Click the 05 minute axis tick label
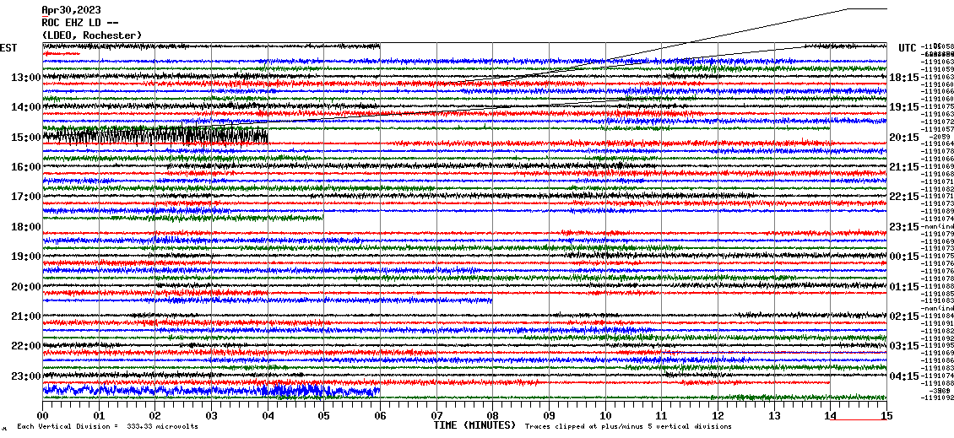The height and width of the screenshot is (438, 954). coord(324,416)
